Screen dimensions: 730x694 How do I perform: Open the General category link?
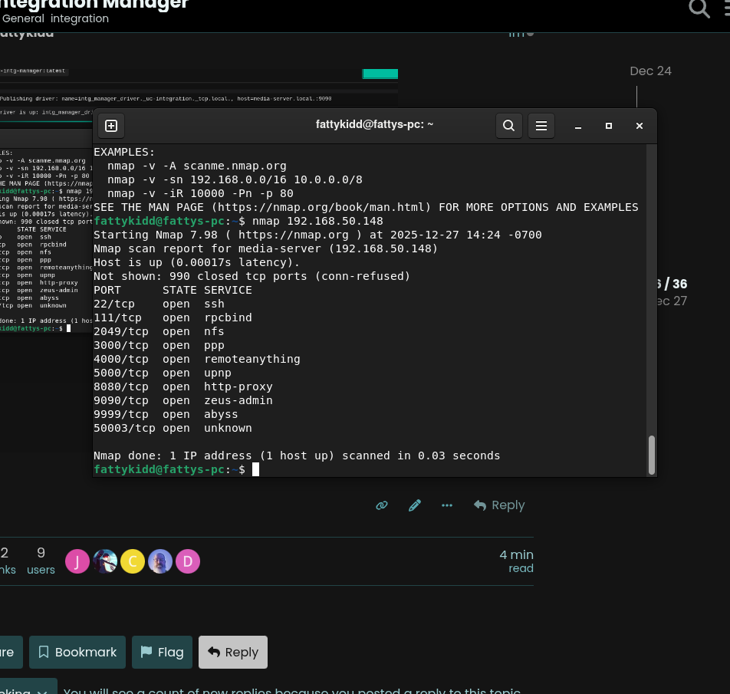pyautogui.click(x=23, y=18)
